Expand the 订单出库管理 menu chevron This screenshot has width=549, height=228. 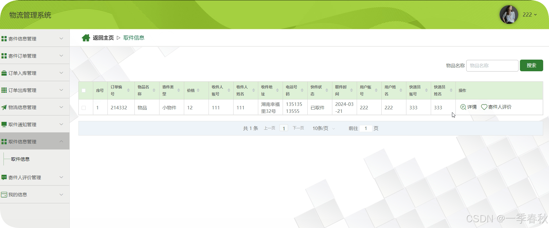[61, 90]
